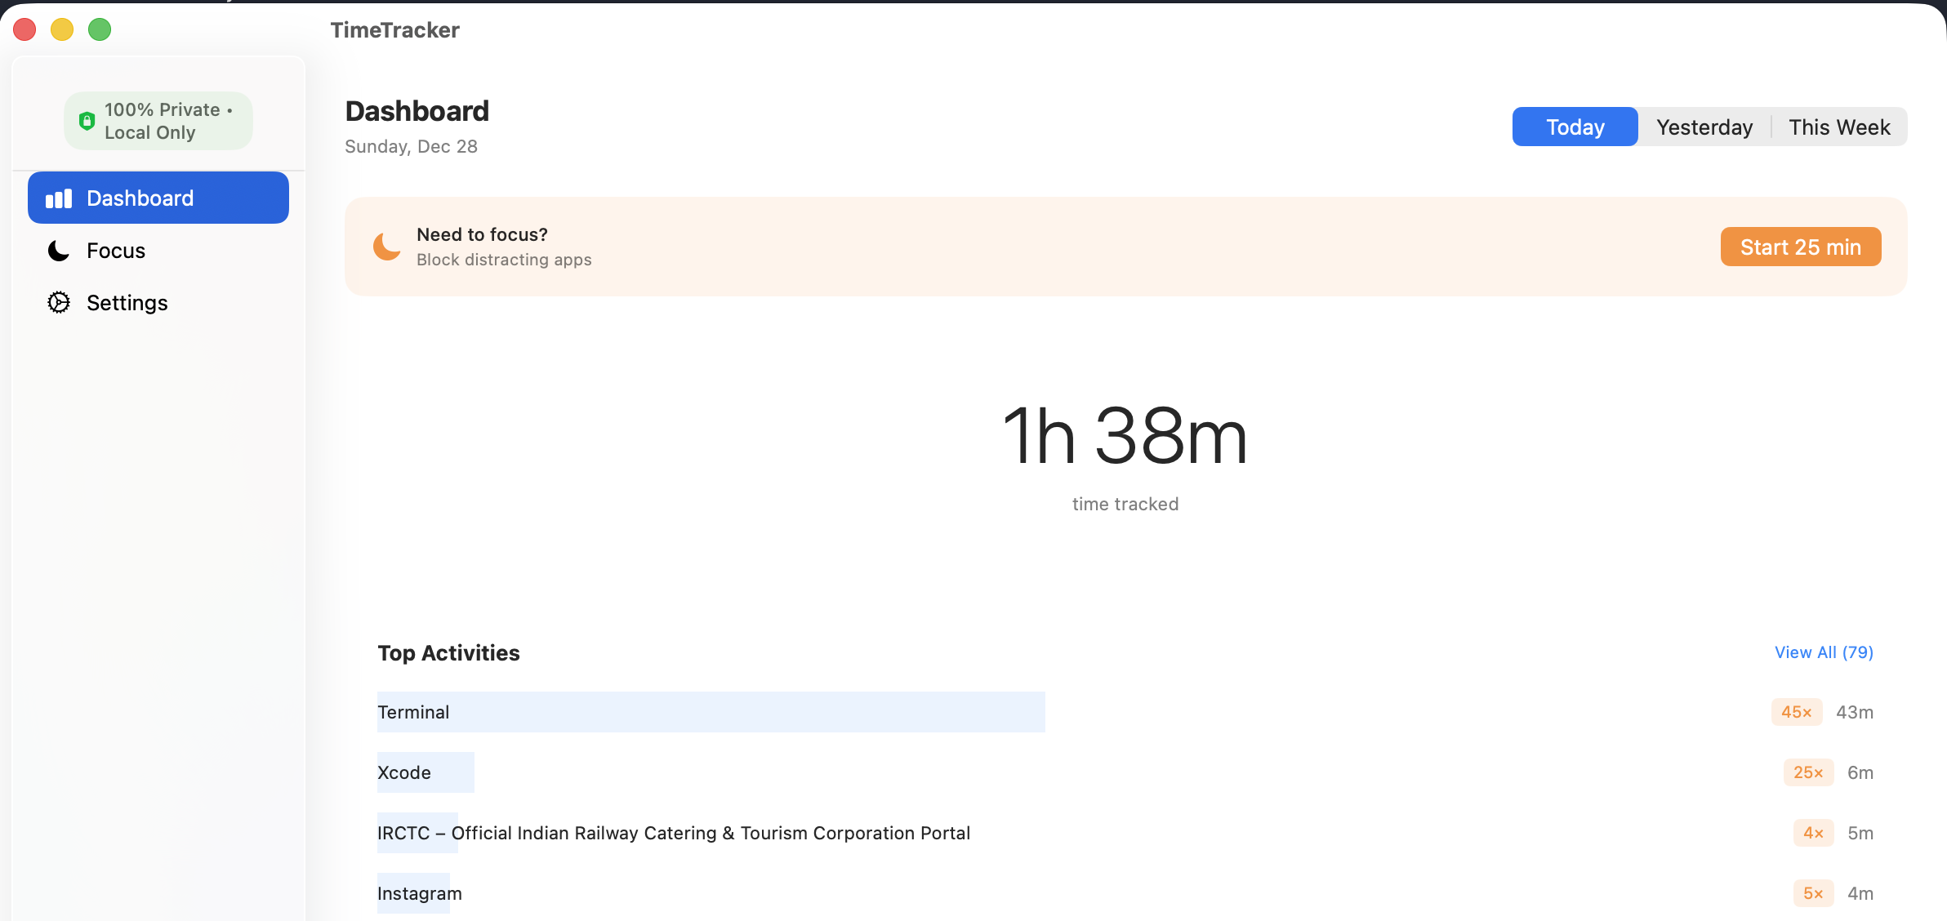
Task: Open View All activities list
Action: pyautogui.click(x=1824, y=652)
